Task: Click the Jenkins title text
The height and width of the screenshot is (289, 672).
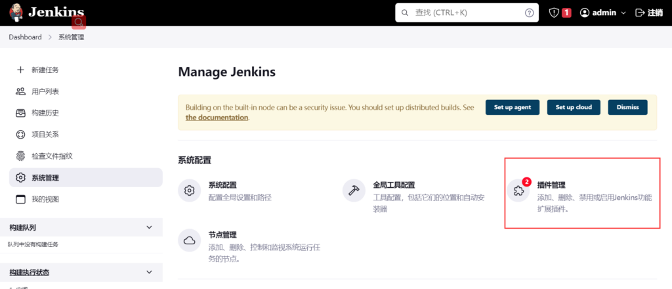Action: pyautogui.click(x=56, y=12)
